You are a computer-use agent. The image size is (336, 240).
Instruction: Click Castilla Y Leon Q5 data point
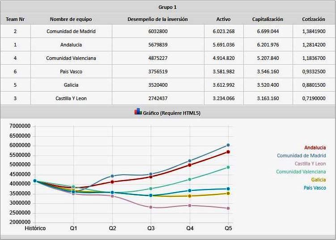coord(228,208)
